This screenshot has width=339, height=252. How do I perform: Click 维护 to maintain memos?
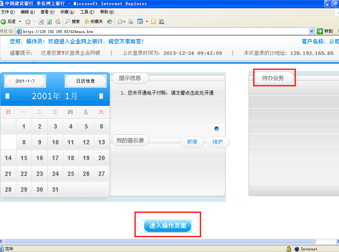(218, 142)
